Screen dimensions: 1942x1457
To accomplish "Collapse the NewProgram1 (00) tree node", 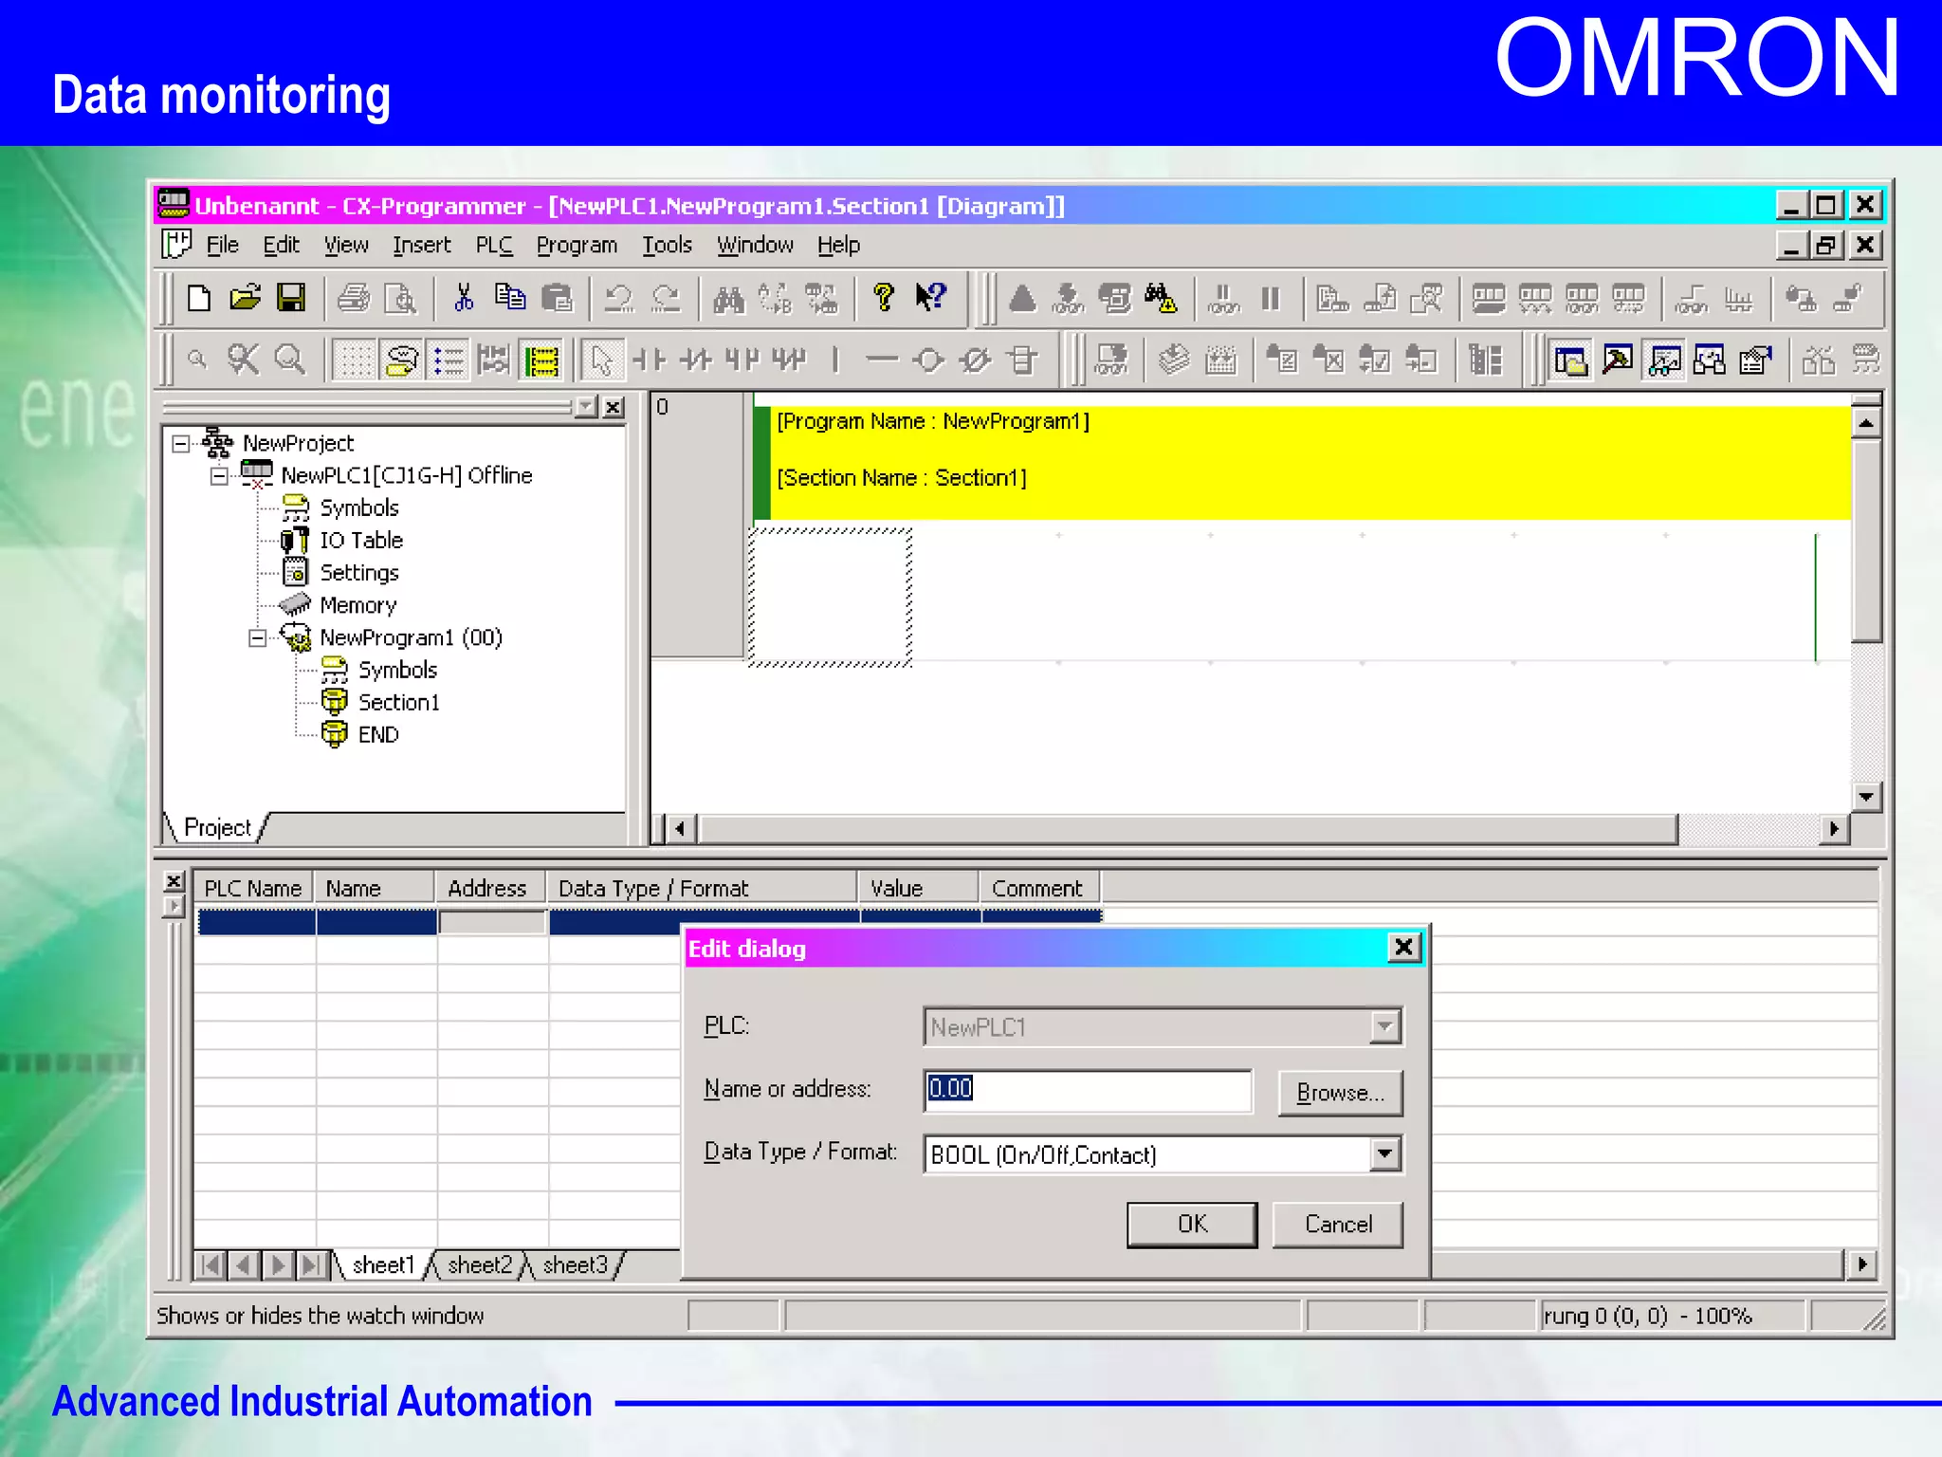I will 257,637.
